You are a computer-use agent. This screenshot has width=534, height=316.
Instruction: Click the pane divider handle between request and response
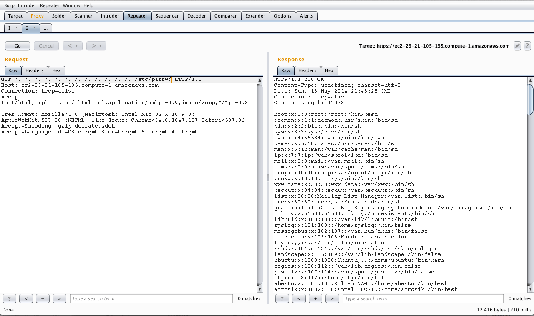coord(268,178)
